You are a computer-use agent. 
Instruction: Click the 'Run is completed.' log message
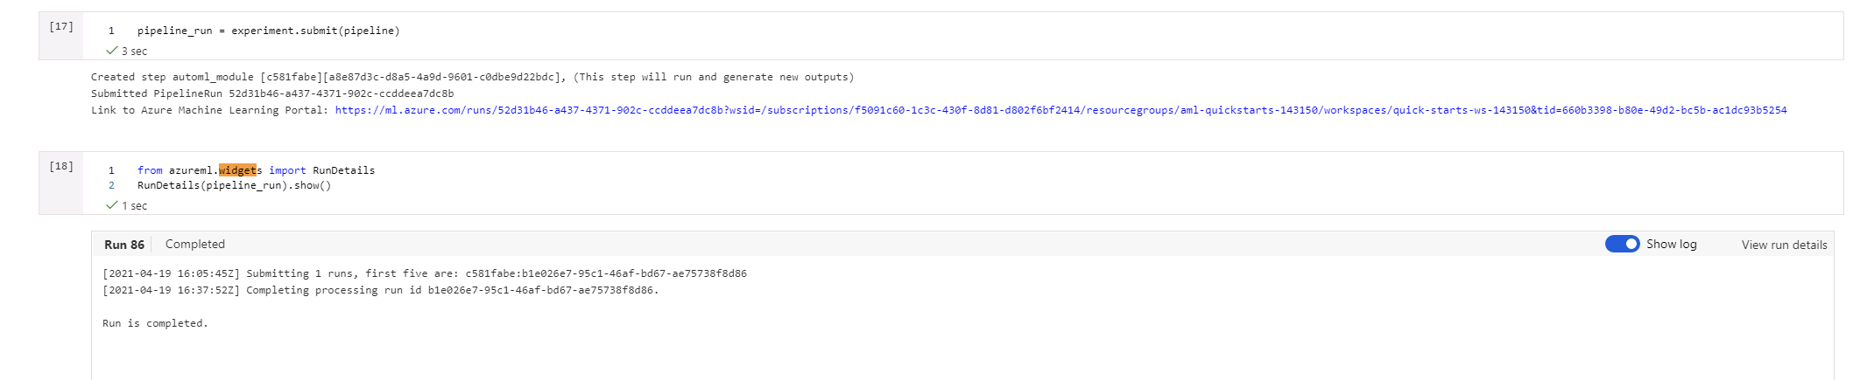tap(155, 323)
